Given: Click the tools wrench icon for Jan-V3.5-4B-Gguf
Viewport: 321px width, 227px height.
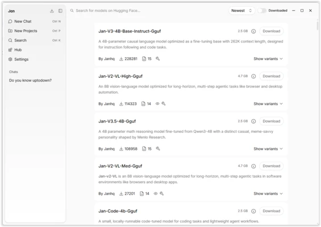Looking at the screenshot, I should tap(158, 149).
